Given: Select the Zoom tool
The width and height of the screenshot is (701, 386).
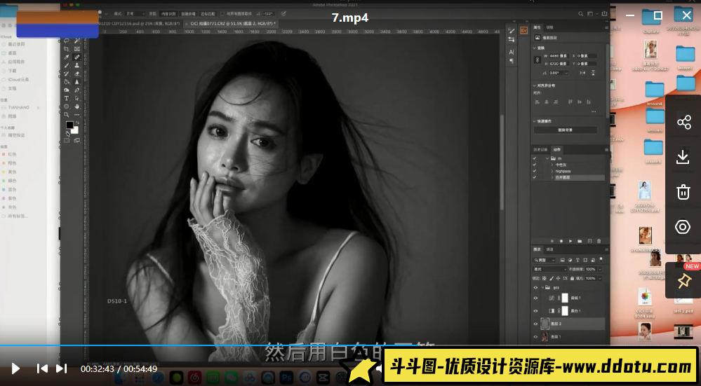Looking at the screenshot, I should click(x=66, y=115).
